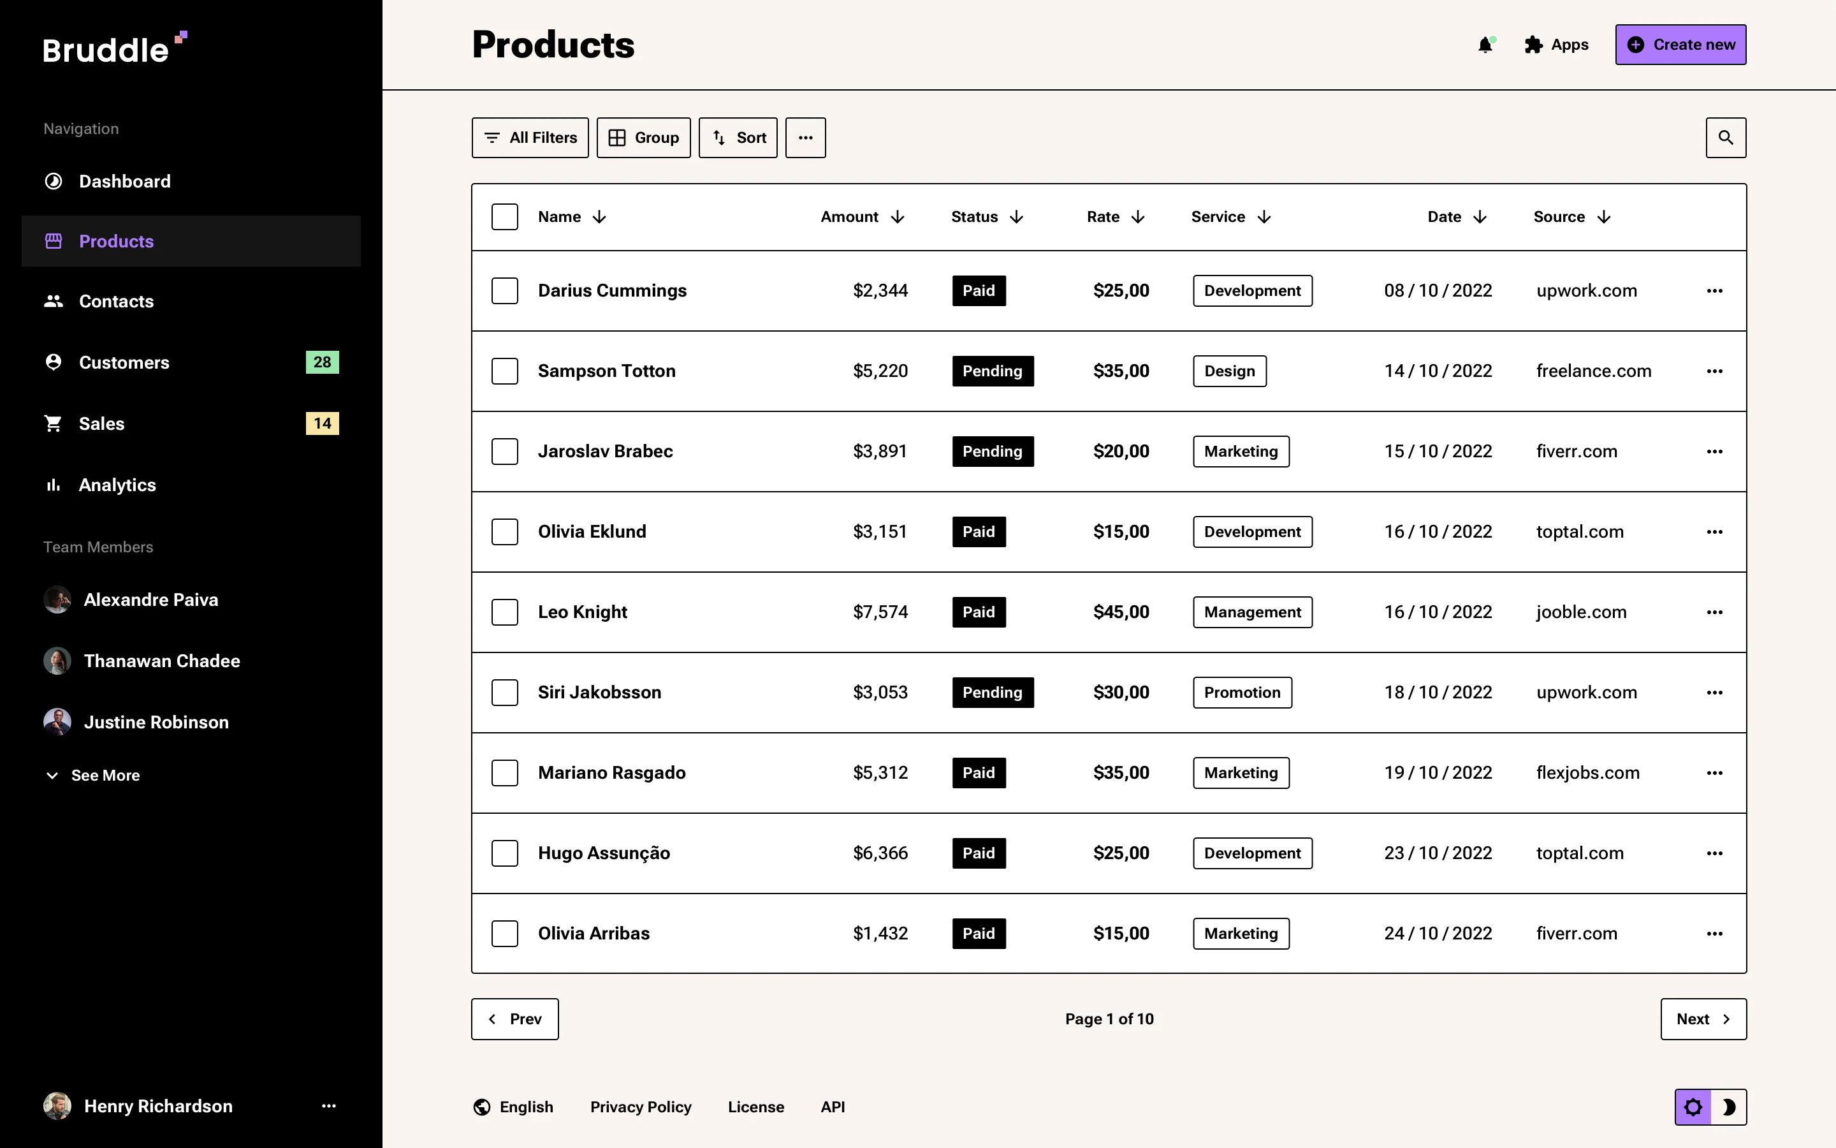Go to Next page of results
Viewport: 1836px width, 1148px height.
coord(1703,1018)
